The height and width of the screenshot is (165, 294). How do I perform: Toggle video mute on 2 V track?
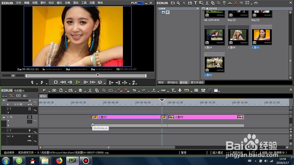coord(29,109)
